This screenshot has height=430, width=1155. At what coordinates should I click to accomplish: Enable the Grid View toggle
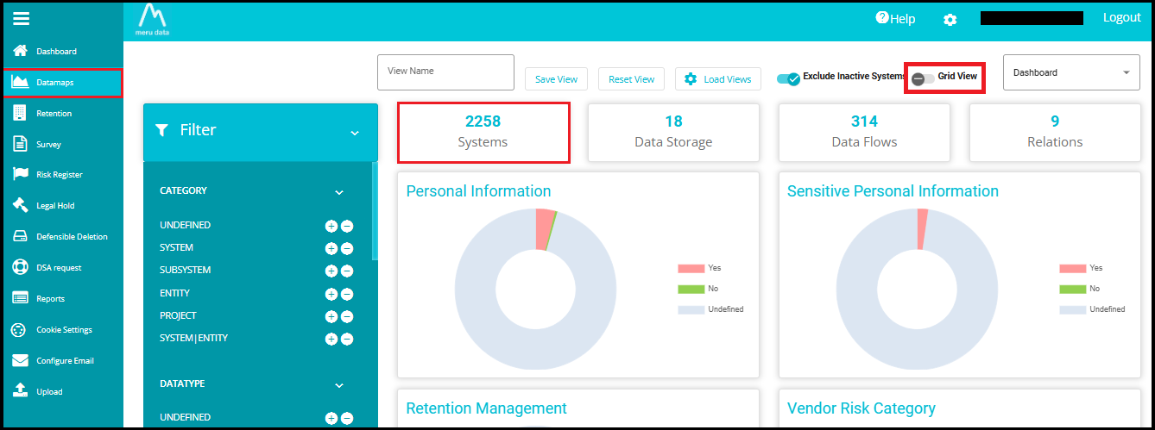point(923,78)
